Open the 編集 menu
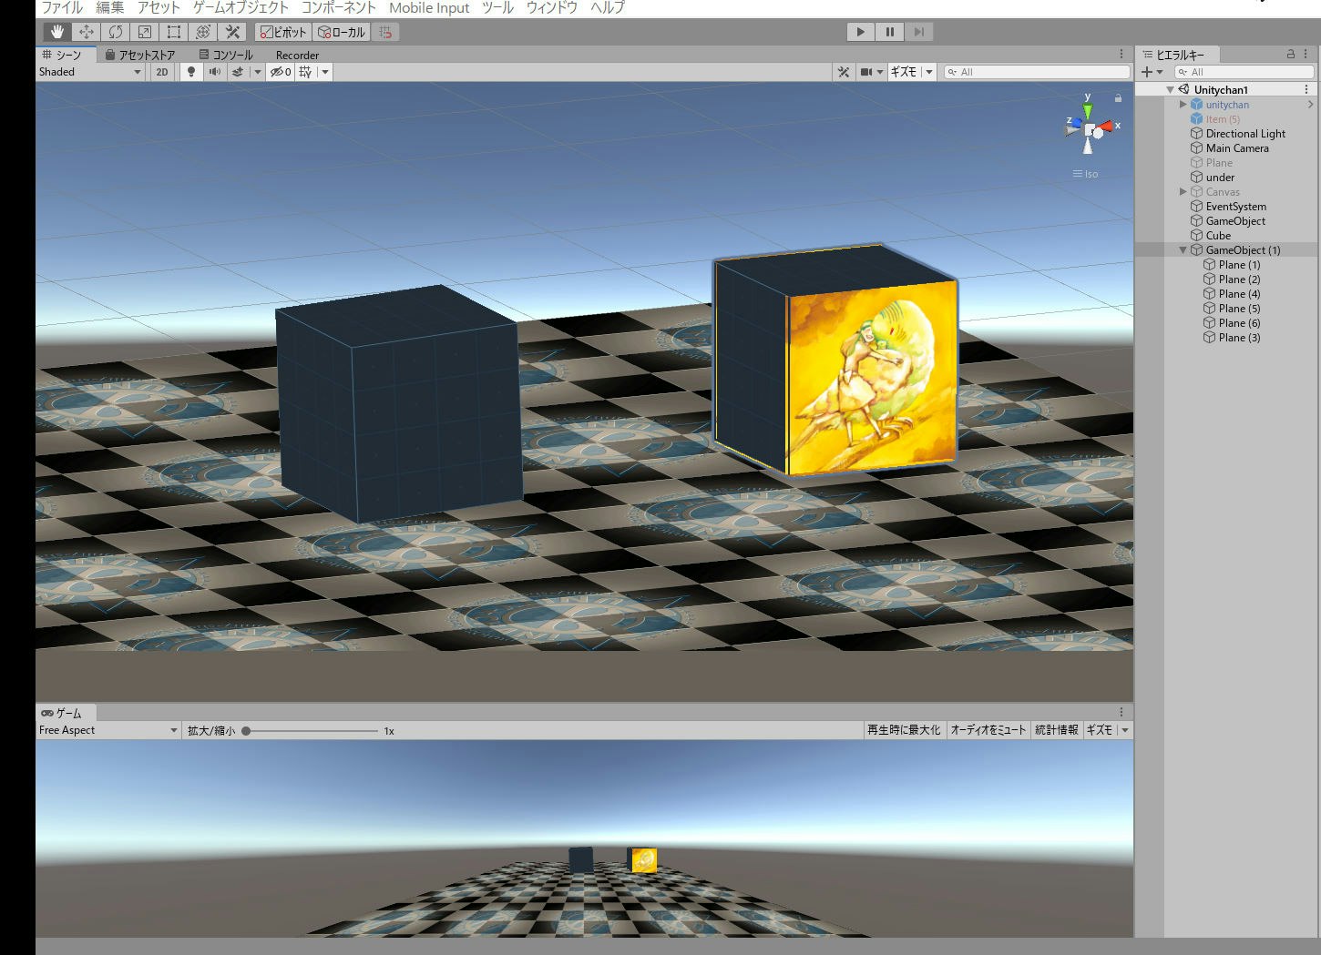 coord(110,7)
